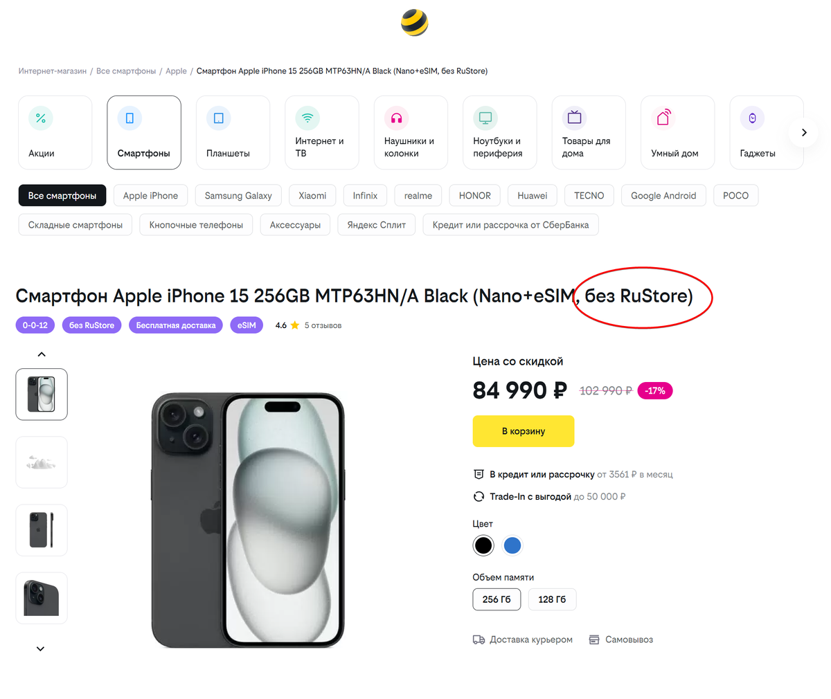Select 128 Гб memory option
This screenshot has height=699, width=831.
coord(552,599)
